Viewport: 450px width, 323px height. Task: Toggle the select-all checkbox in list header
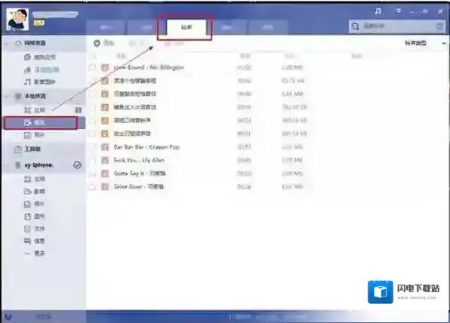pos(93,56)
